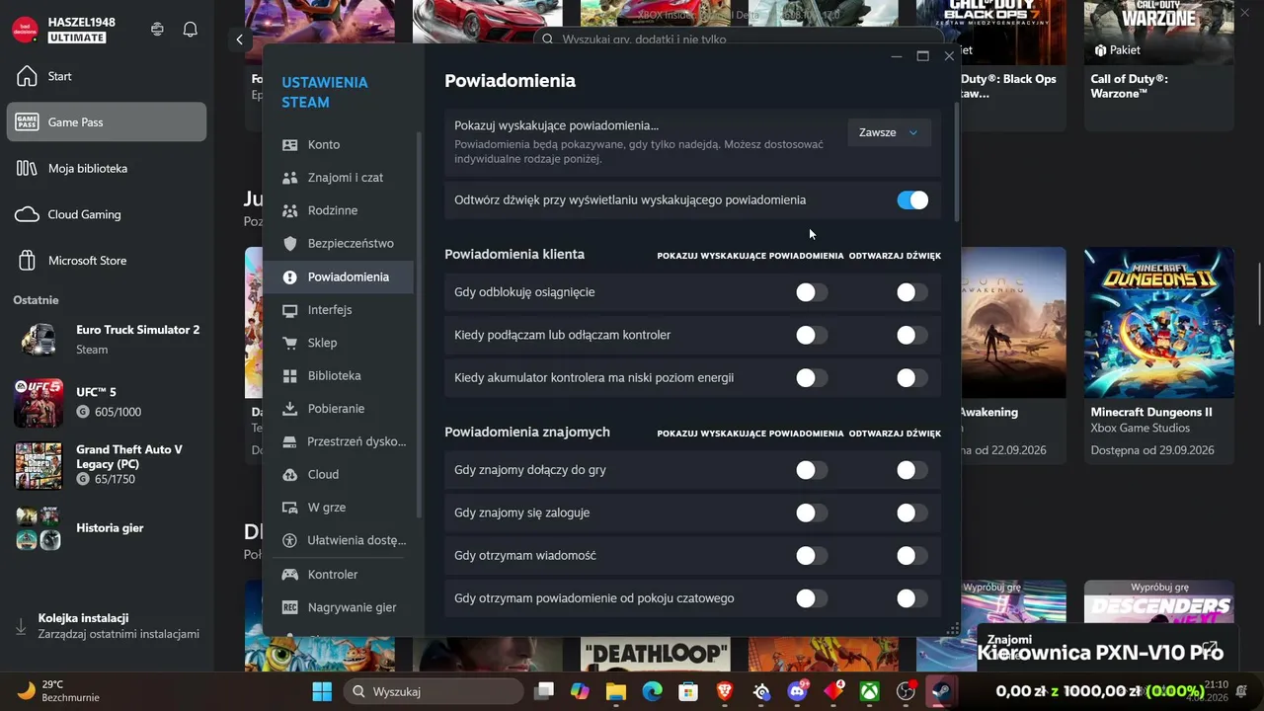1264x711 pixels.
Task: Open Xbox notifications bell
Action: (191, 30)
